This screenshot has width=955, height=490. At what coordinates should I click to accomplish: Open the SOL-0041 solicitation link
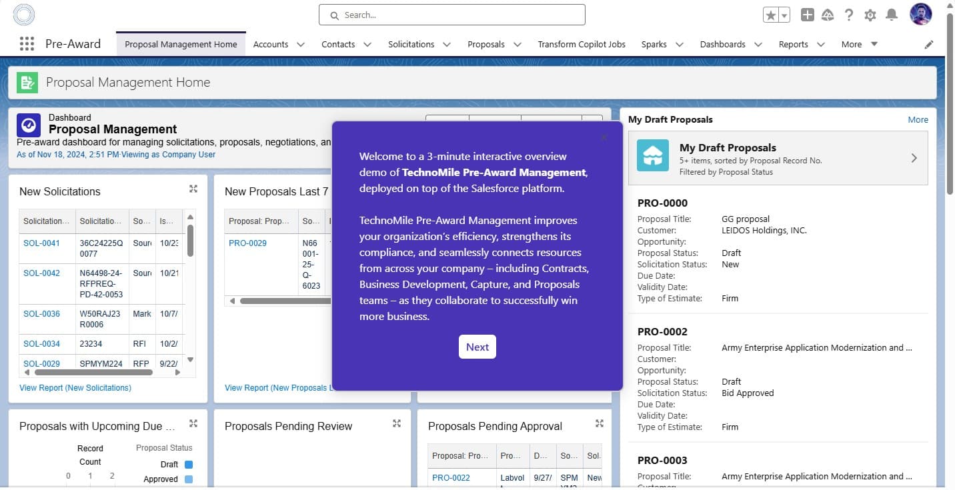point(41,243)
